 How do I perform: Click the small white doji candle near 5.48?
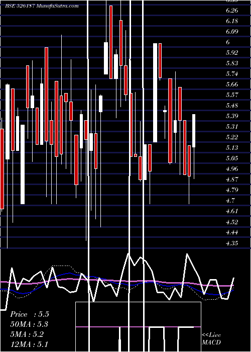[x=165, y=111]
